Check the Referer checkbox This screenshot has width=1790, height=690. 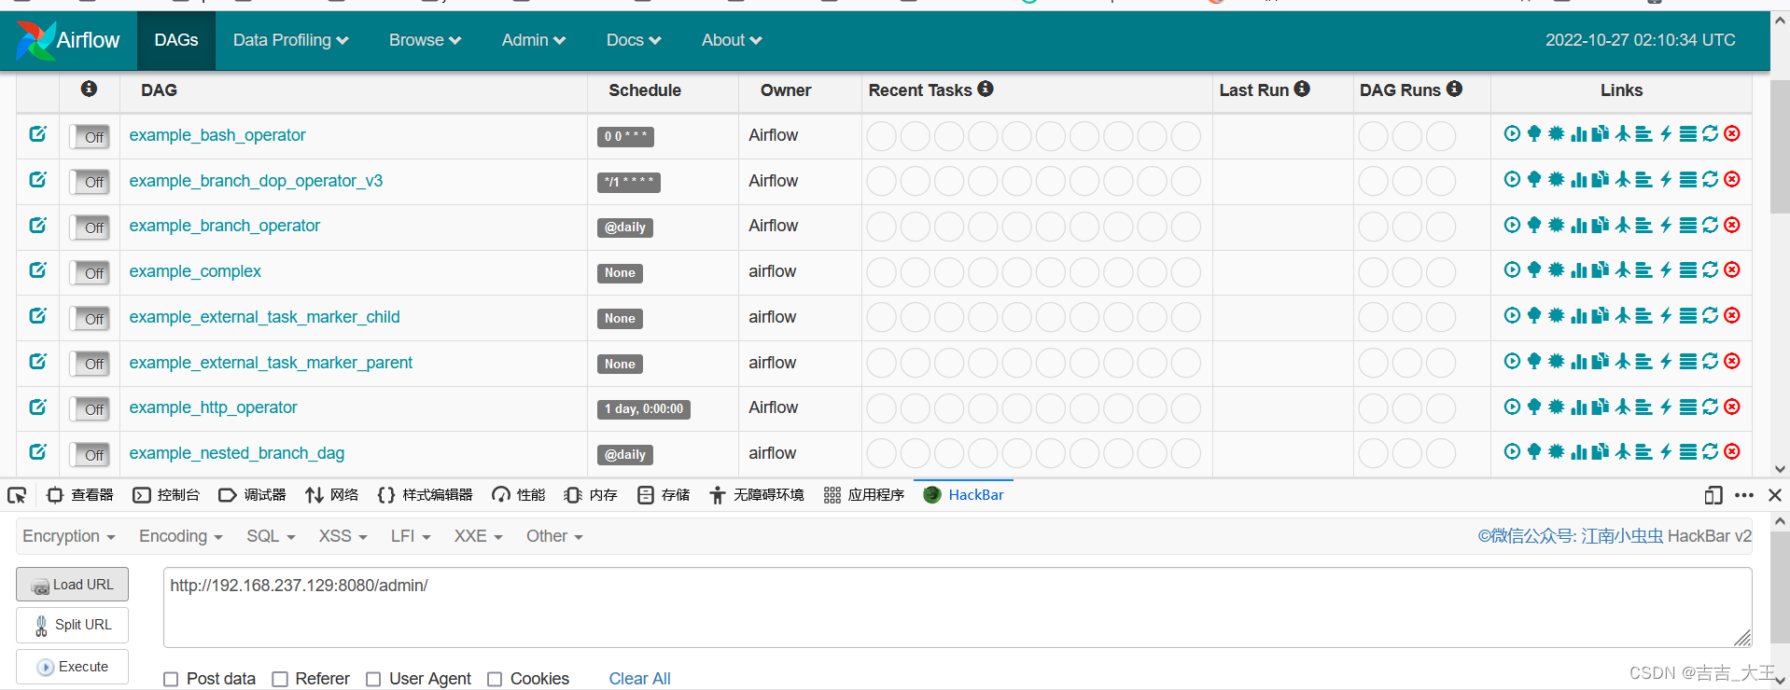(279, 679)
